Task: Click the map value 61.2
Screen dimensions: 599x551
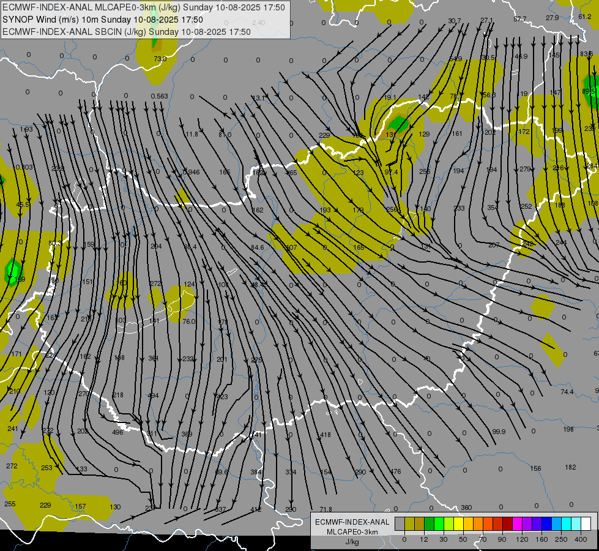Action: 585,17
